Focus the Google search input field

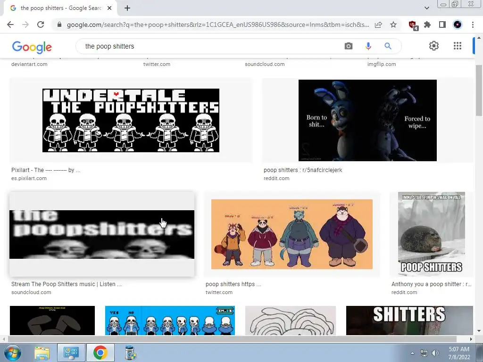(x=209, y=46)
